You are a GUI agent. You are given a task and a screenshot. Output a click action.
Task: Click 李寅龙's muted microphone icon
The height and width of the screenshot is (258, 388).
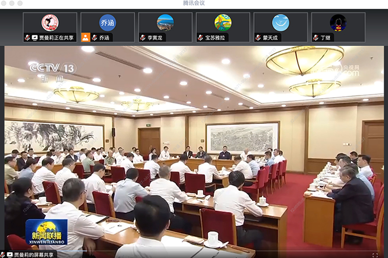click(143, 38)
